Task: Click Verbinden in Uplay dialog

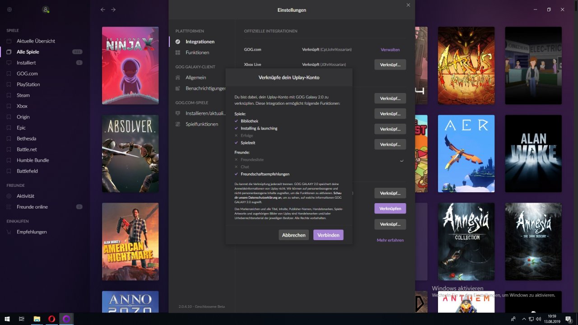Action: (x=328, y=235)
